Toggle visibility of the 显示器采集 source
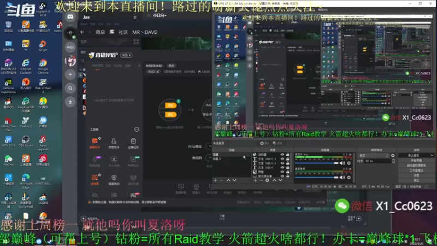437x246 pixels. [282, 176]
